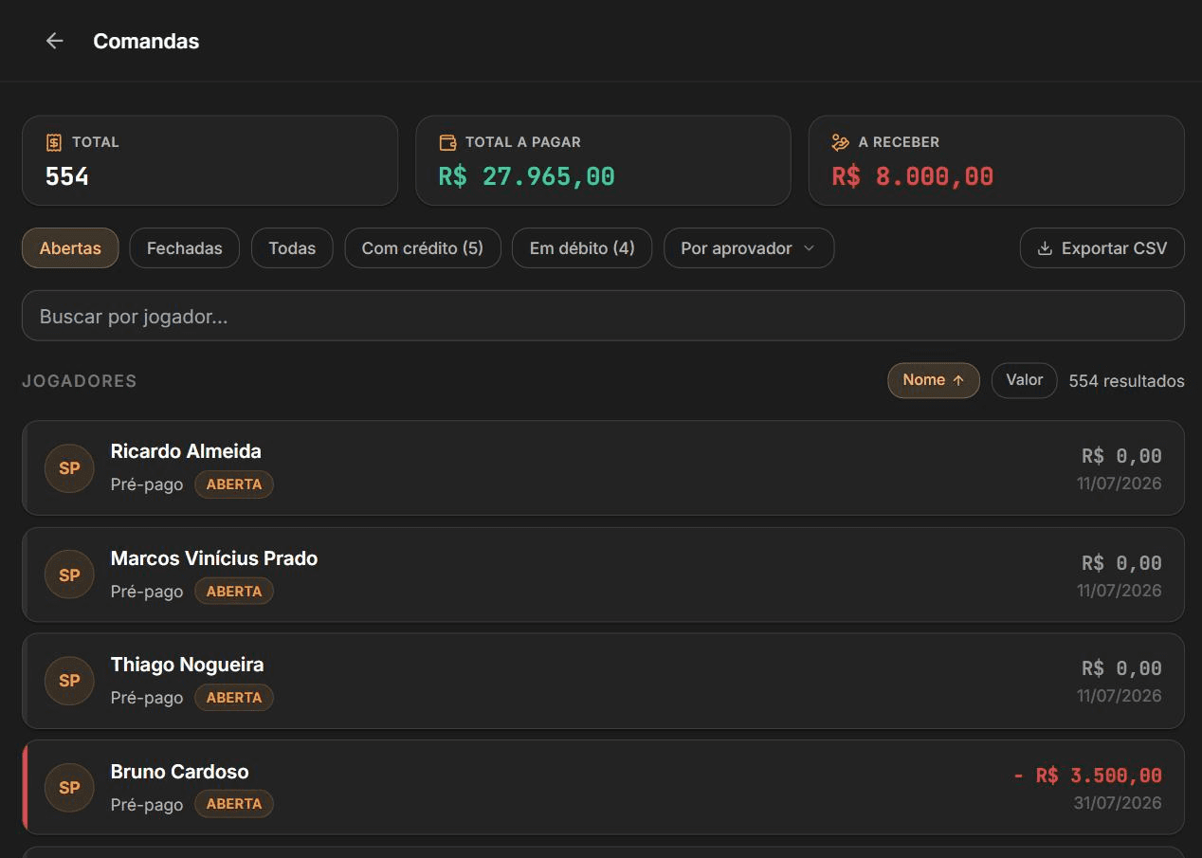Click the 31/07/2026 date on Bruno Cardoso
Image resolution: width=1202 pixels, height=858 pixels.
click(x=1118, y=803)
